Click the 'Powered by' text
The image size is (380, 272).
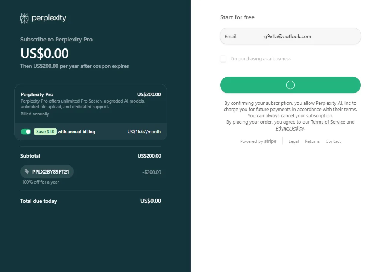pos(251,141)
